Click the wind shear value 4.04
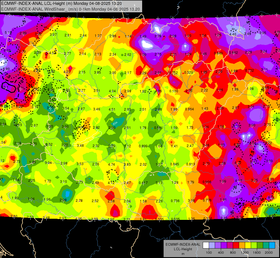Viewport: 280px width, 258px height. [x=112, y=91]
